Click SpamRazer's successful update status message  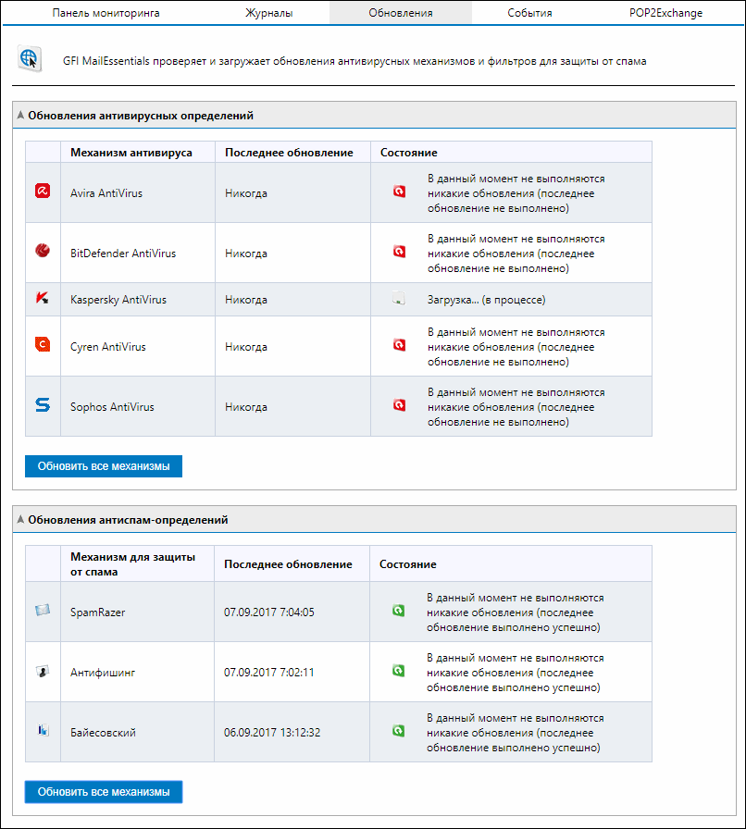pyautogui.click(x=515, y=612)
